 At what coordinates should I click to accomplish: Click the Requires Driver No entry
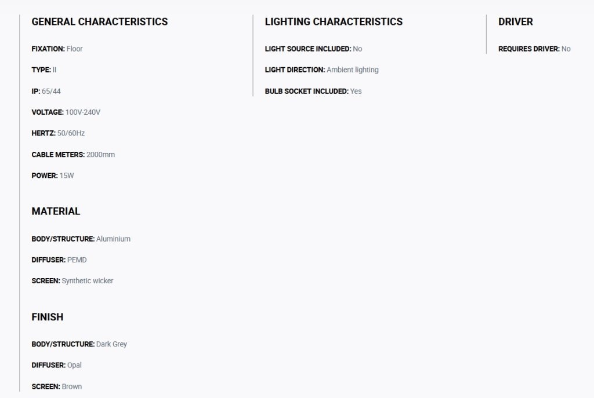pos(534,49)
